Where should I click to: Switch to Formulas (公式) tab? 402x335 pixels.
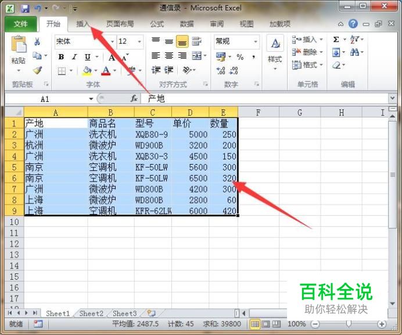pos(157,24)
